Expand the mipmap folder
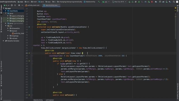Viewport: 179px width, 101px height. [x=8, y=36]
